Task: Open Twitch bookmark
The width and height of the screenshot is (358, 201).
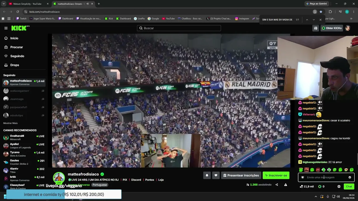Action: coord(21,19)
